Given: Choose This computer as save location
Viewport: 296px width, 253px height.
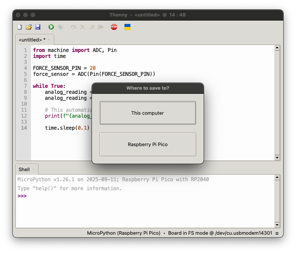Looking at the screenshot, I should click(148, 113).
